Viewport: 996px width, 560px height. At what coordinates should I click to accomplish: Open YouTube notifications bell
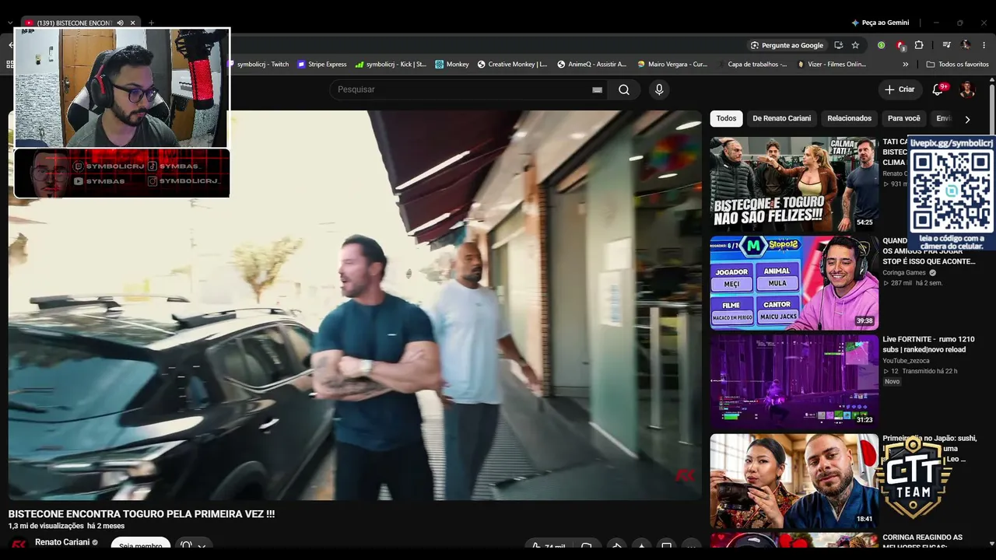point(938,89)
